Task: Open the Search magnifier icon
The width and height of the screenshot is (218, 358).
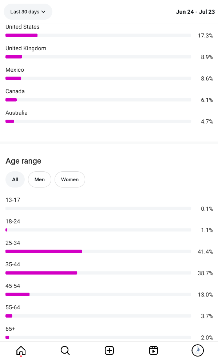Action: click(x=65, y=350)
